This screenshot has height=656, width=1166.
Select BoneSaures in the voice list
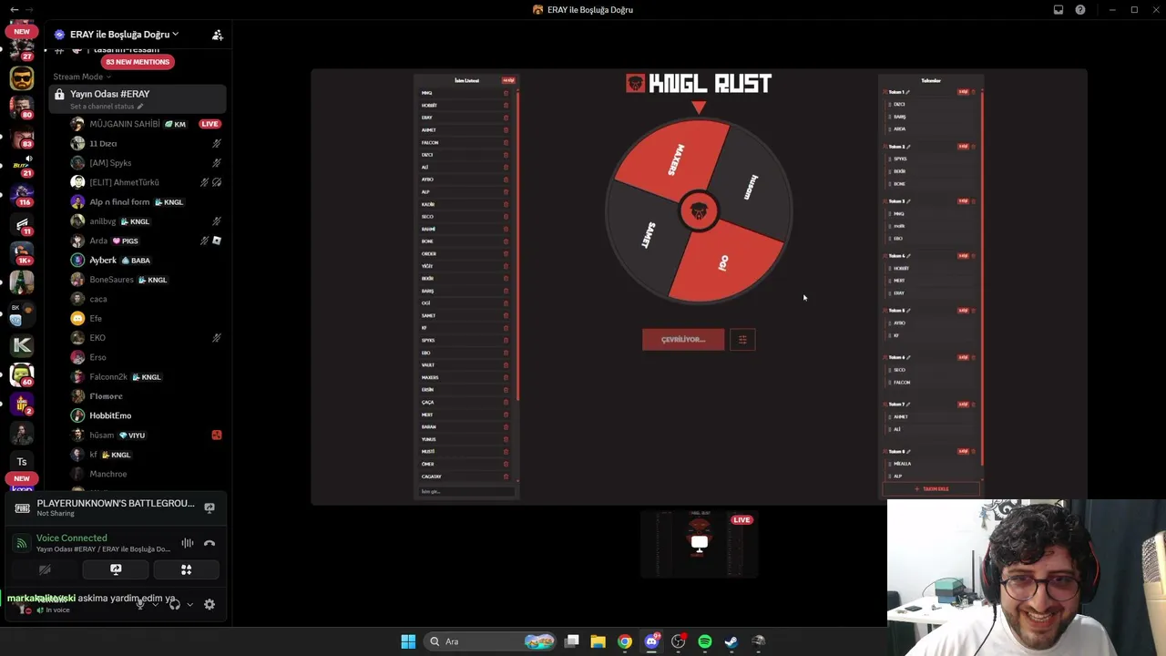tap(146, 280)
